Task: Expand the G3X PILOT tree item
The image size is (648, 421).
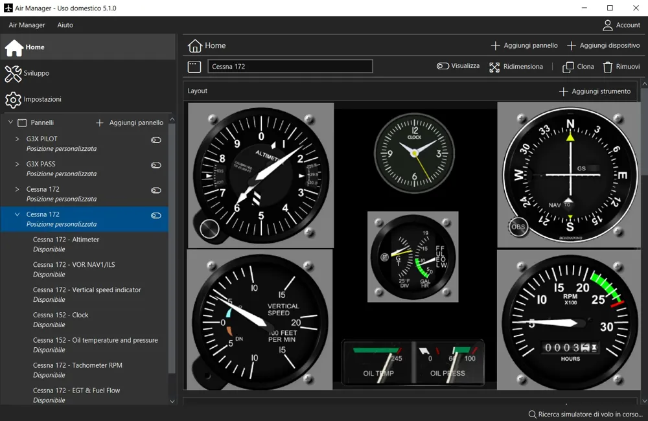Action: (17, 139)
